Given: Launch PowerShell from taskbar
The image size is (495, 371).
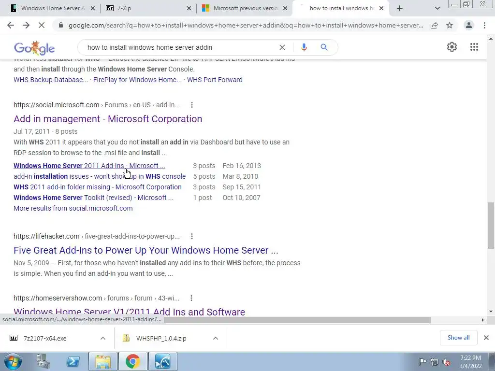Looking at the screenshot, I should tap(73, 361).
